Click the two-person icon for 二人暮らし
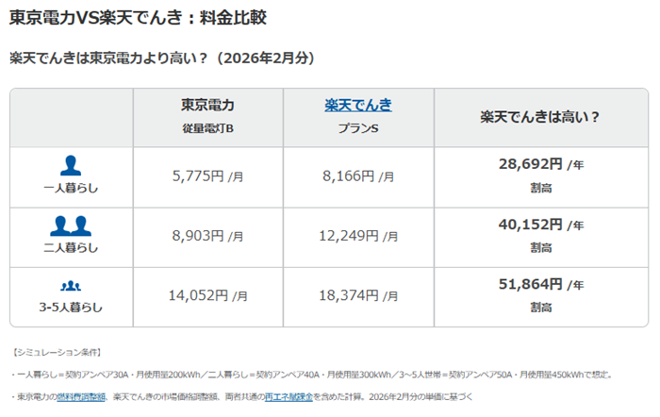 click(x=71, y=225)
